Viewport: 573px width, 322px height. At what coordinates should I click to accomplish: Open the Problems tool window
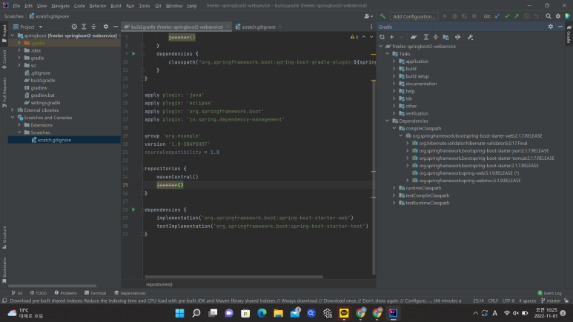tap(65, 293)
